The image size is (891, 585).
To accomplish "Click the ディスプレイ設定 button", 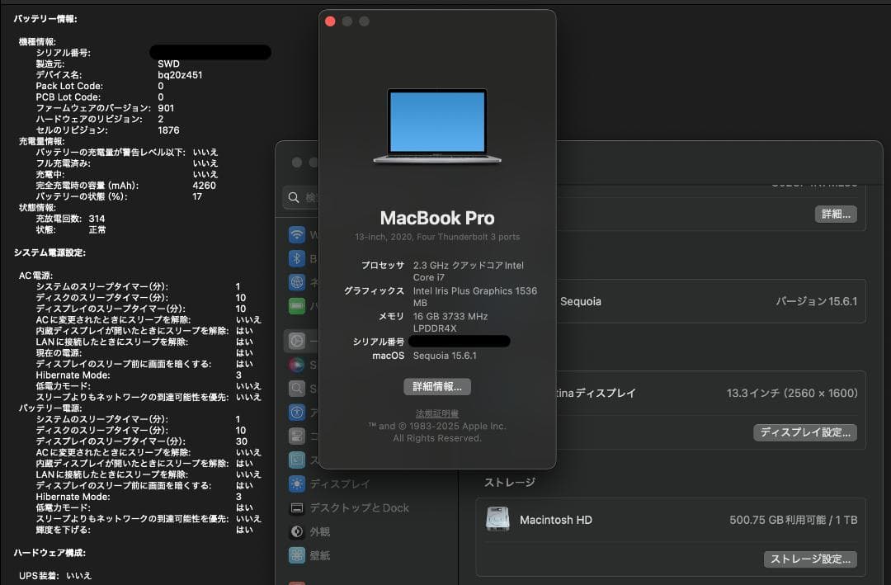I will [805, 432].
